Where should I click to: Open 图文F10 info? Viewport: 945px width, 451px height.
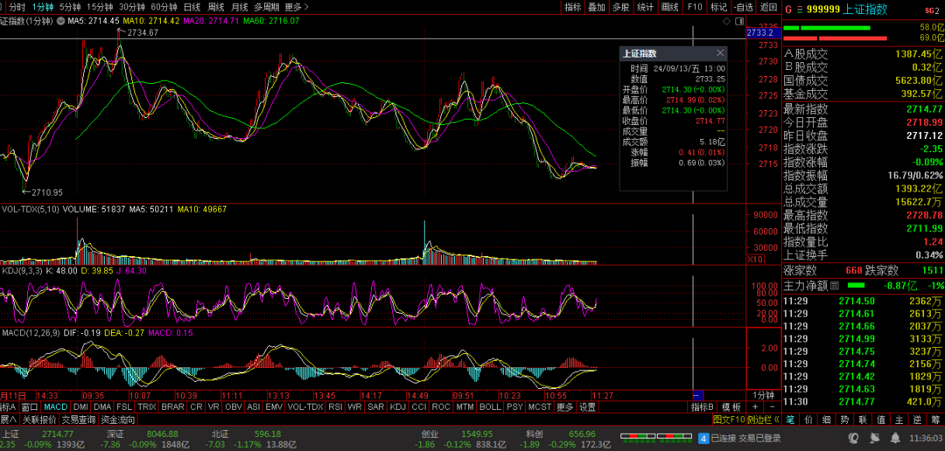point(729,419)
